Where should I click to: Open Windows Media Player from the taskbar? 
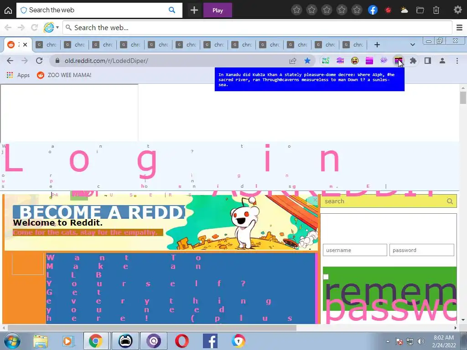click(x=67, y=341)
